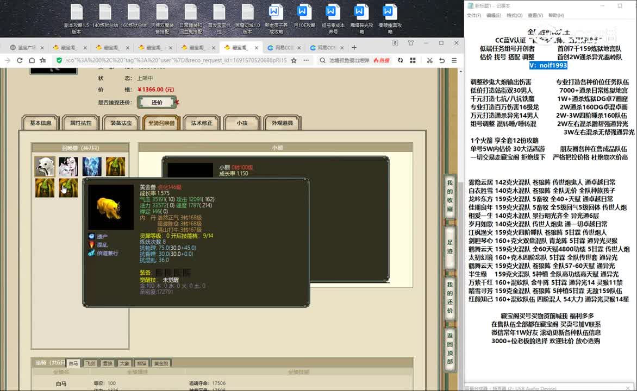The height and width of the screenshot is (391, 637).
Task: Show the tab count indicator 8
Action: [x=395, y=43]
